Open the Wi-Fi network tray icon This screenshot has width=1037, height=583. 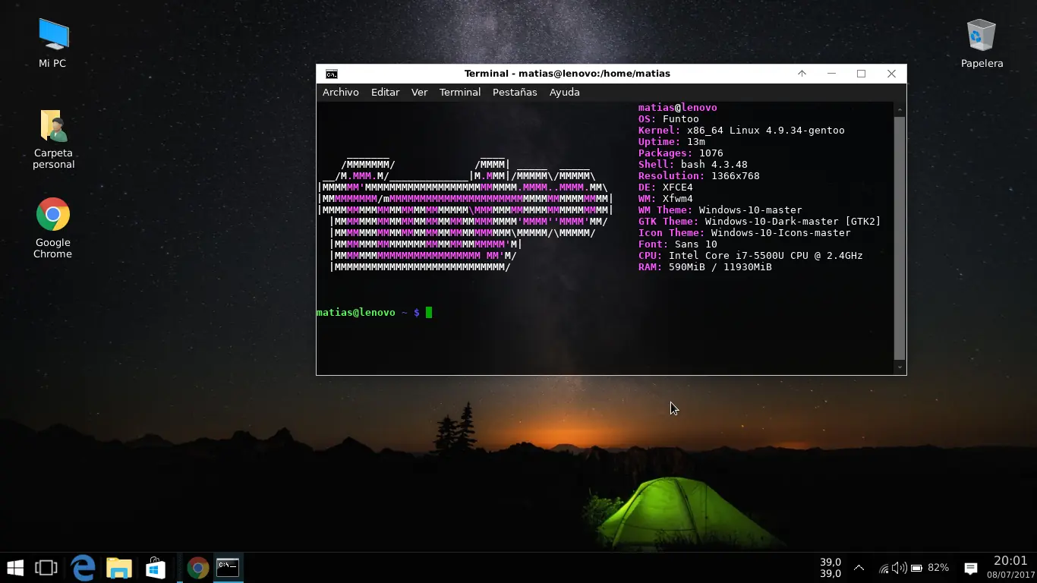(884, 568)
